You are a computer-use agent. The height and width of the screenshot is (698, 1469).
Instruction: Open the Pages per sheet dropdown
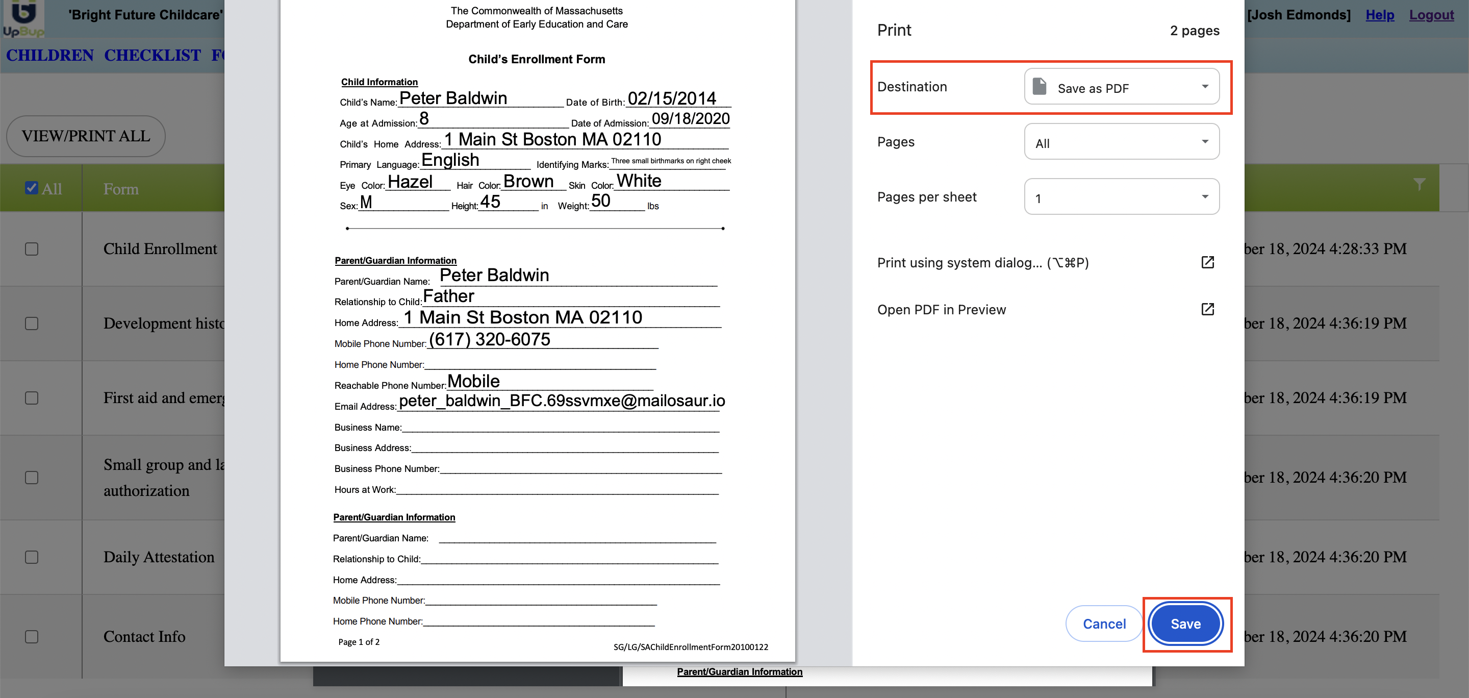[1121, 197]
